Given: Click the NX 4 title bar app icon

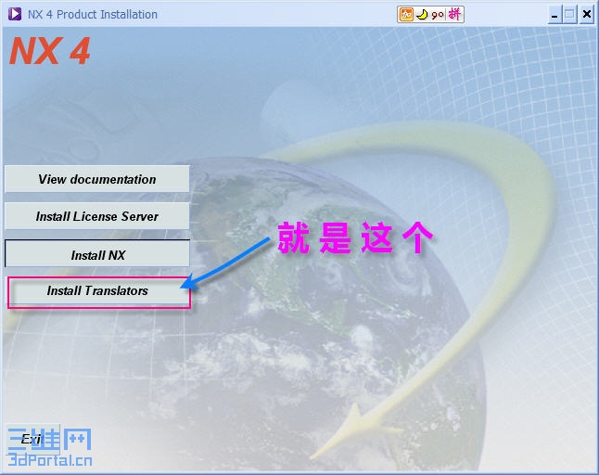Looking at the screenshot, I should pos(15,14).
